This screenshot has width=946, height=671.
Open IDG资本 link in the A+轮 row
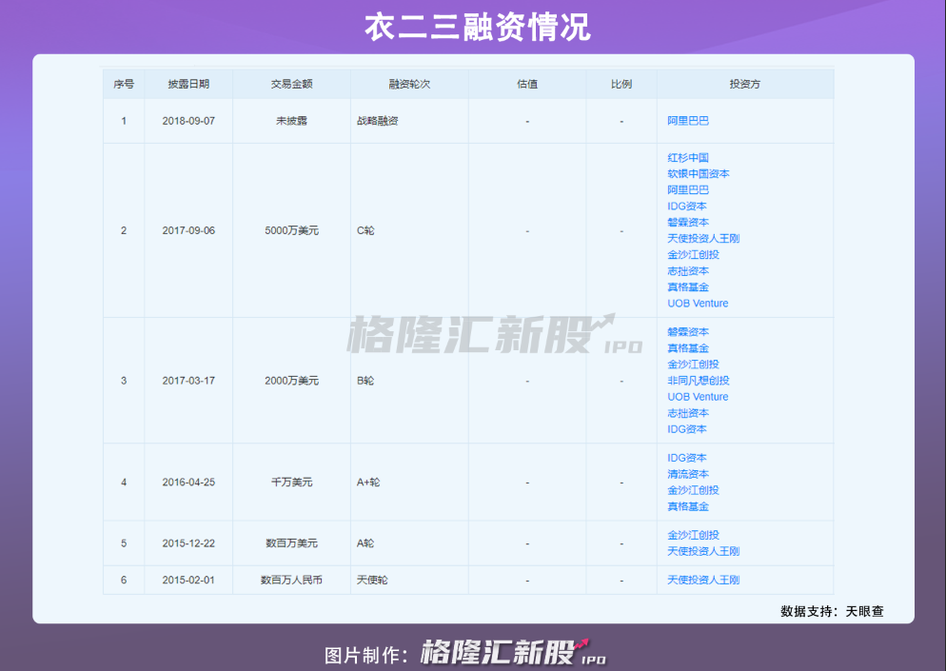(686, 458)
